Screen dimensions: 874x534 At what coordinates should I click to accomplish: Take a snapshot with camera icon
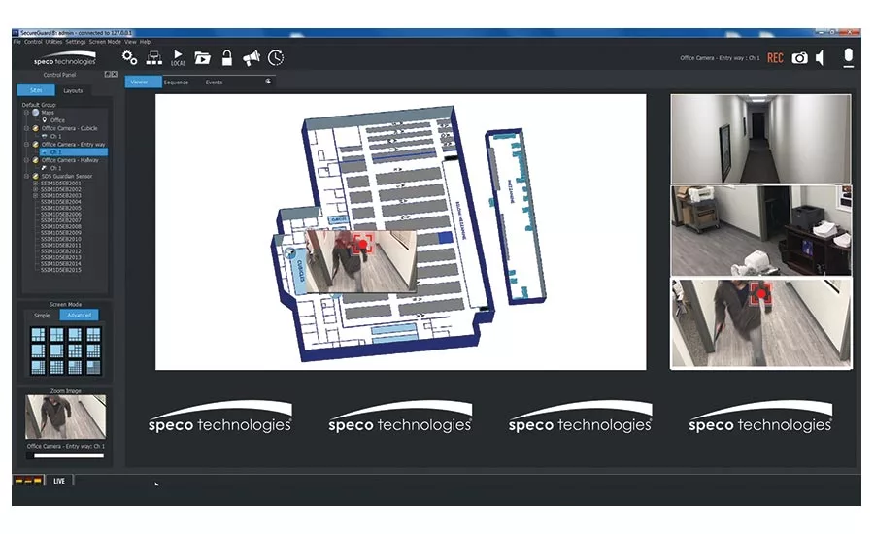pos(799,58)
